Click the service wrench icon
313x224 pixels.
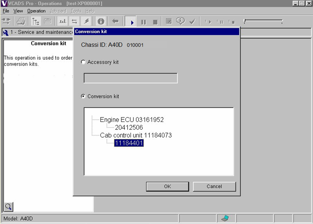6,33
